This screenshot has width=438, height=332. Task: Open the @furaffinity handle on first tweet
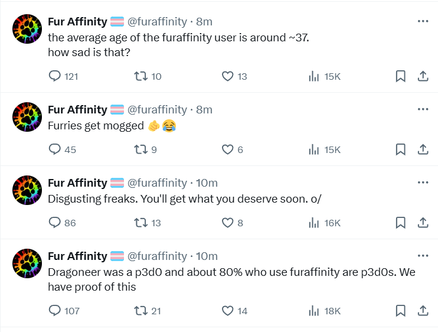(157, 22)
